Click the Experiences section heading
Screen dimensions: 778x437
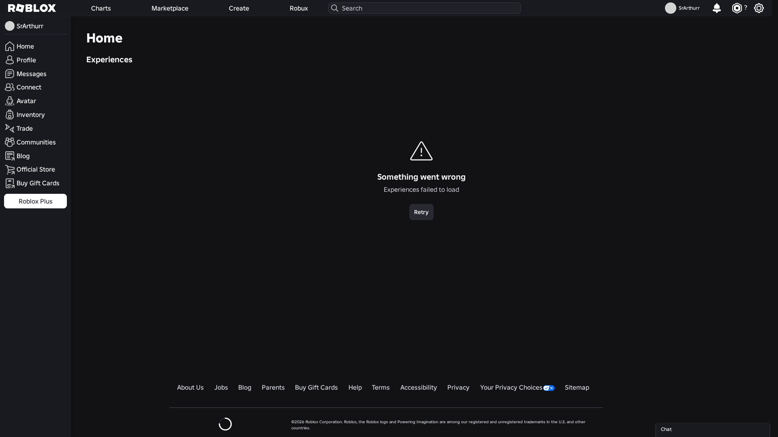click(109, 59)
